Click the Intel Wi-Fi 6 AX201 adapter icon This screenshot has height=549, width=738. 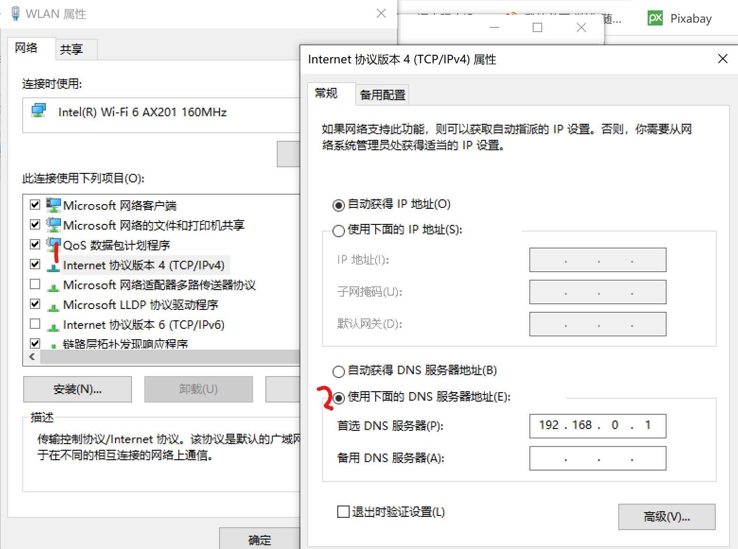pyautogui.click(x=38, y=111)
